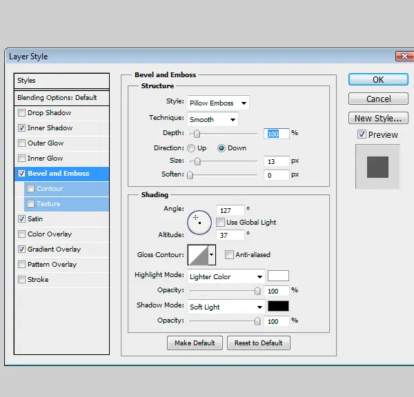The image size is (414, 397).
Task: Open the Highlight Mode dropdown Lighter Color
Action: click(226, 276)
